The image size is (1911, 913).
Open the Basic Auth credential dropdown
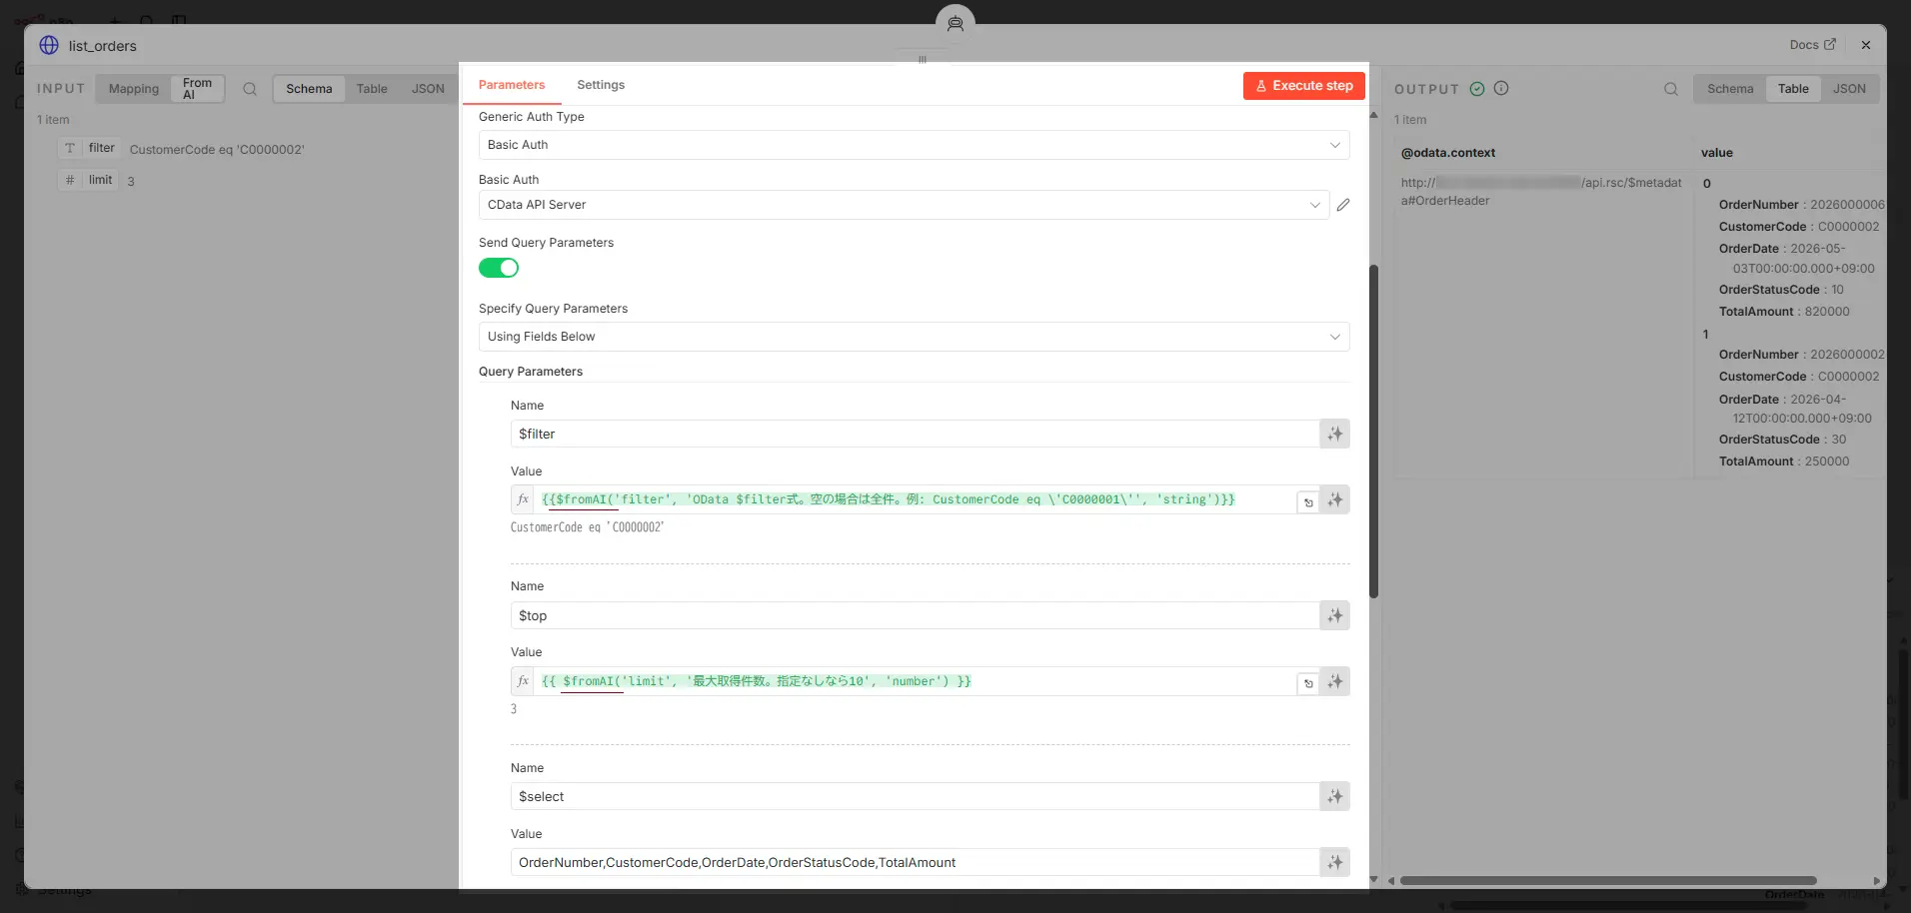[x=904, y=205]
